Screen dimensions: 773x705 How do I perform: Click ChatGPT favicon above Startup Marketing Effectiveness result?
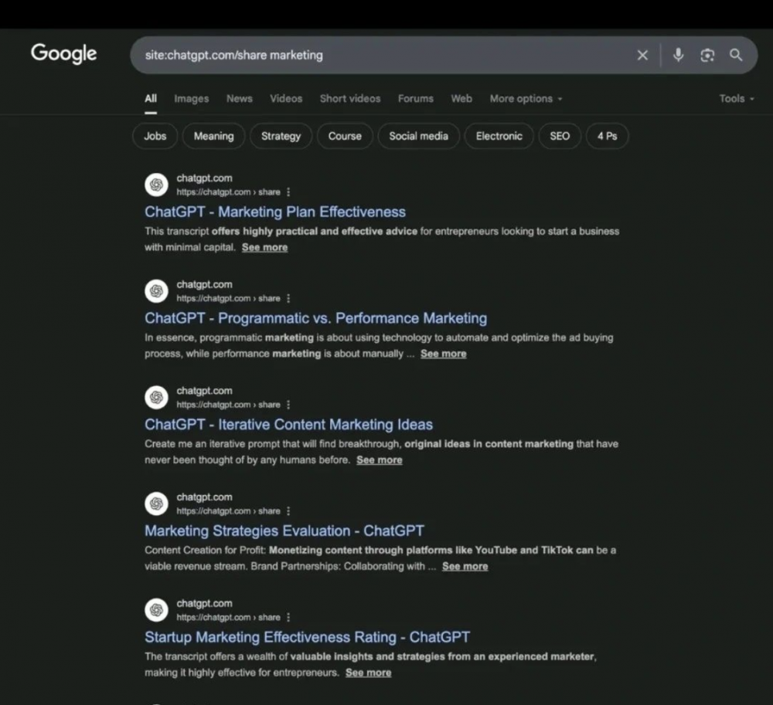click(x=156, y=610)
